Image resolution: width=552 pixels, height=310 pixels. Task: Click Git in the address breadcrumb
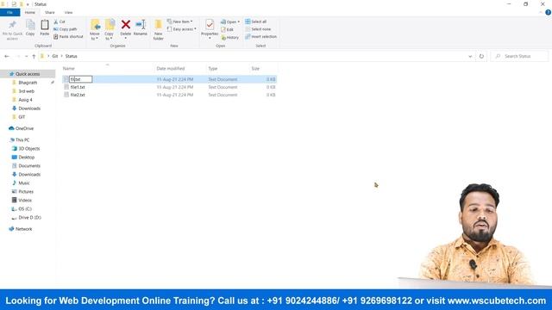(55, 56)
